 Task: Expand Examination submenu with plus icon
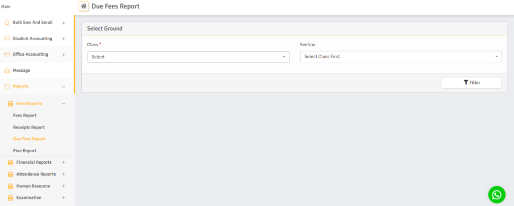[63, 198]
